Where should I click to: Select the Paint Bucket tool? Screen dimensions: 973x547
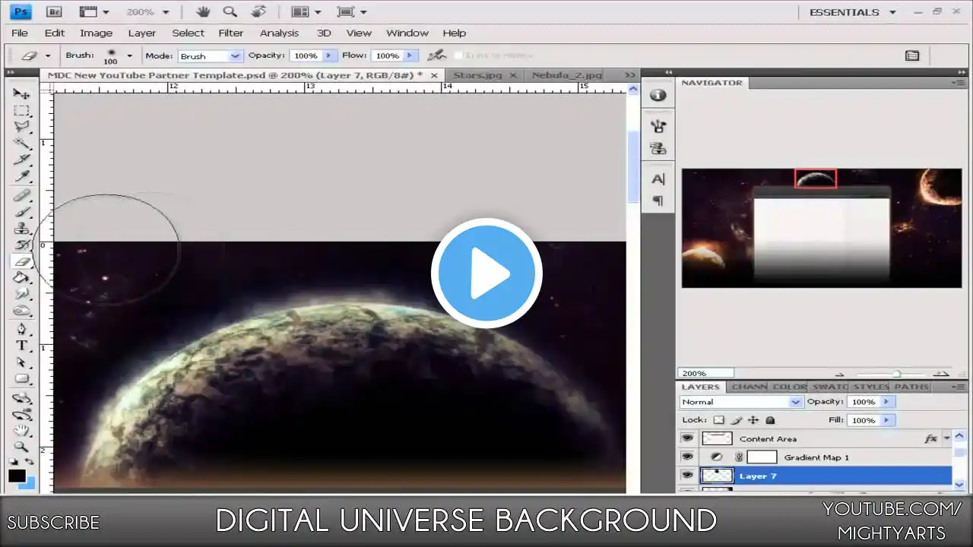(21, 278)
